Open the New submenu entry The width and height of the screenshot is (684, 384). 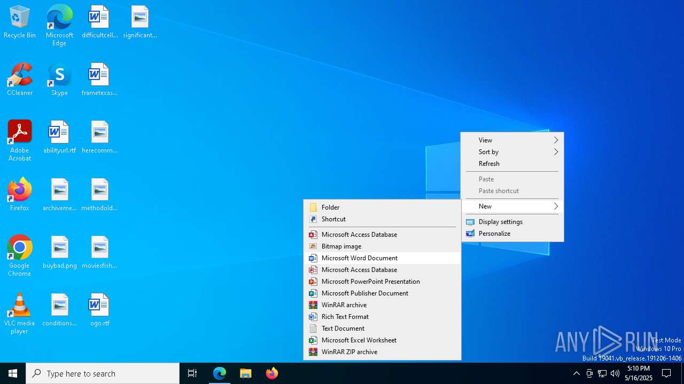tap(512, 206)
